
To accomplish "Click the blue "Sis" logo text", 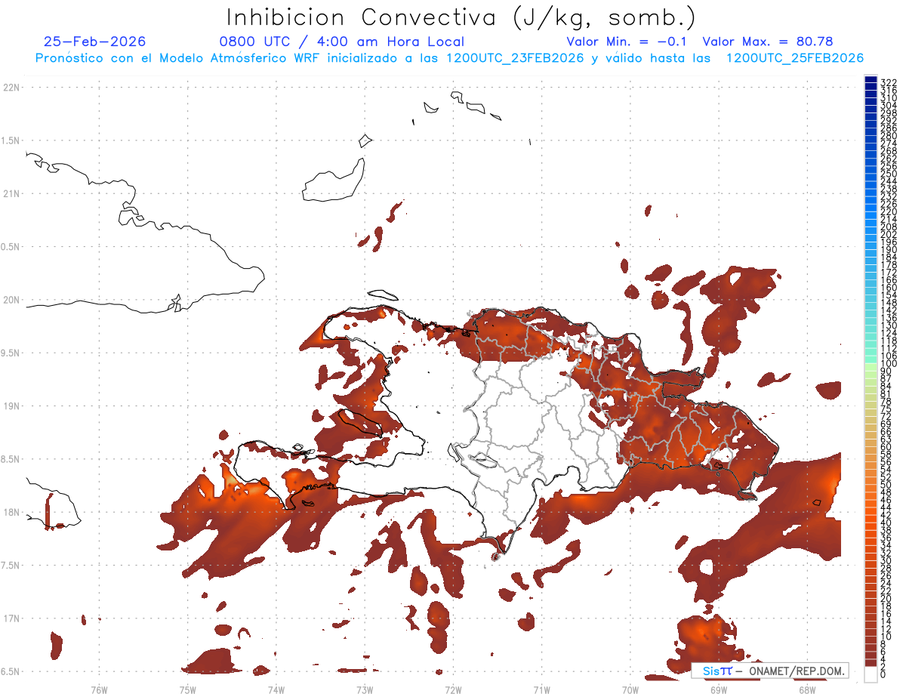I will (710, 671).
